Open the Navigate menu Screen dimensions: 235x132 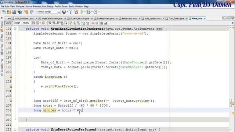coord(20,7)
